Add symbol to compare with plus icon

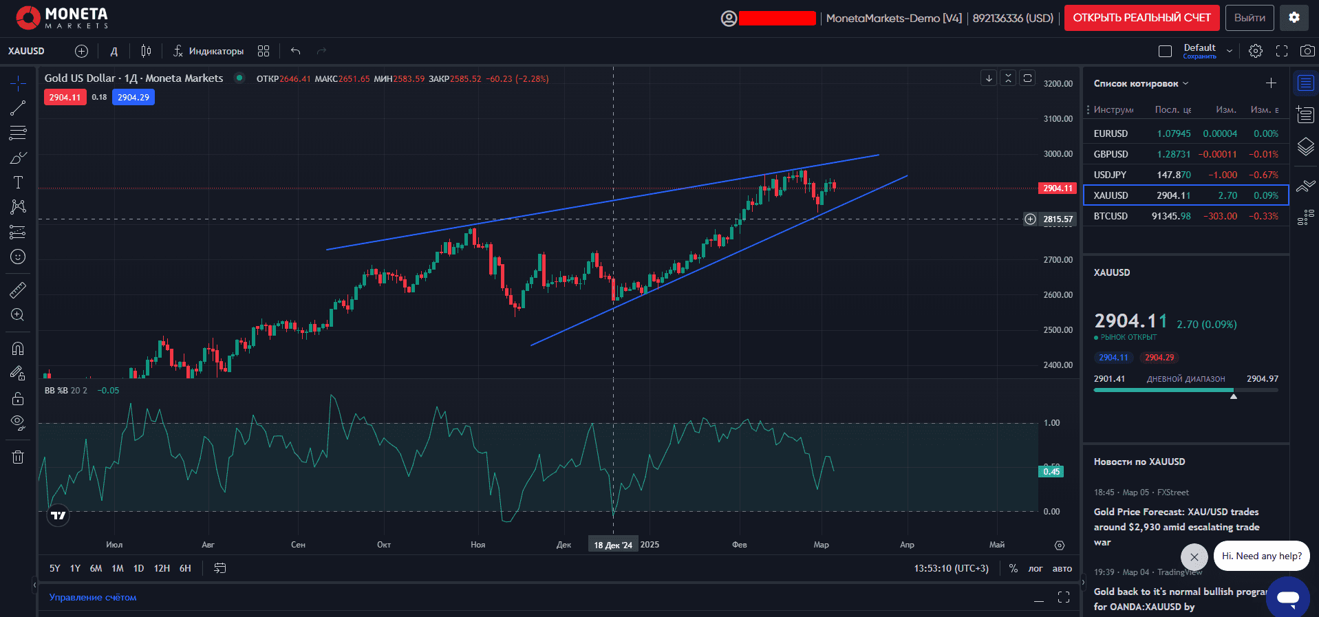(81, 51)
